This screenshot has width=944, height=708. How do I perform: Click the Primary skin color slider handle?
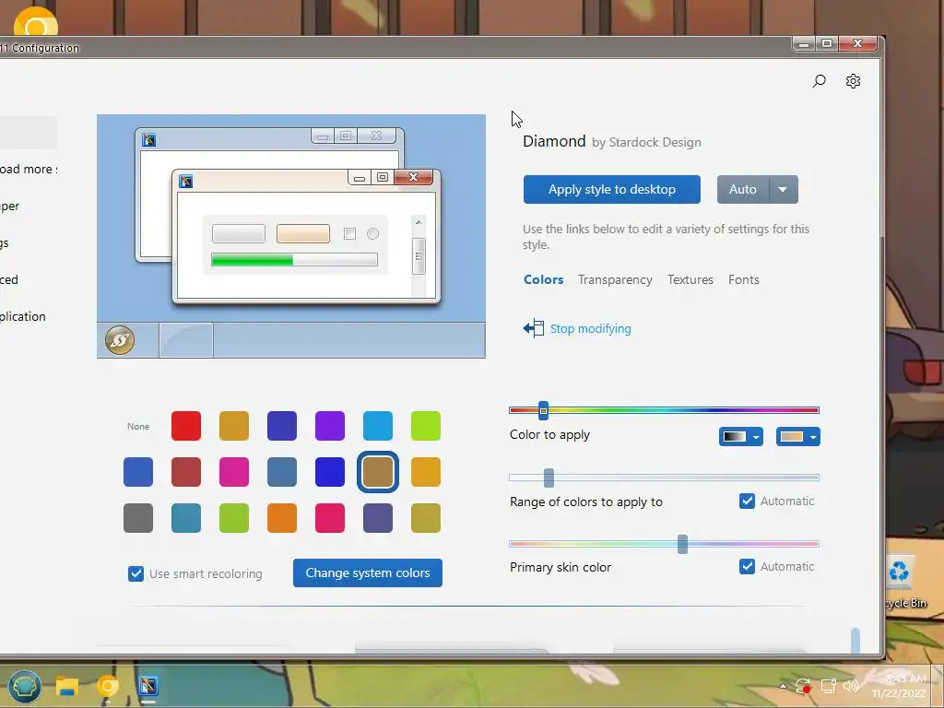(x=682, y=544)
